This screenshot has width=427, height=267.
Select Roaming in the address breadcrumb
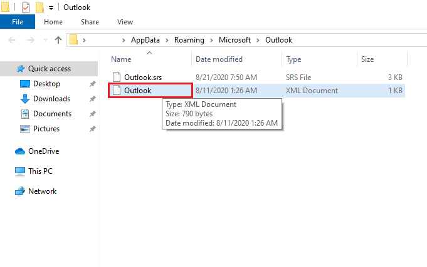coord(189,40)
